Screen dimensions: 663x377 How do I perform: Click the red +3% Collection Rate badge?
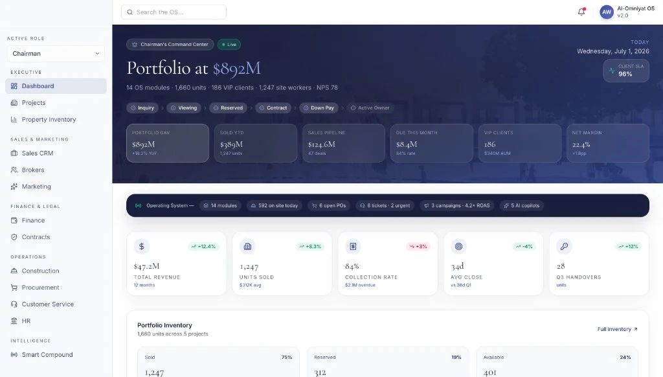tap(418, 246)
